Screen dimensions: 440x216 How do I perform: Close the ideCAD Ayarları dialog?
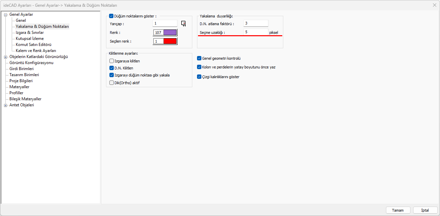[434, 5]
